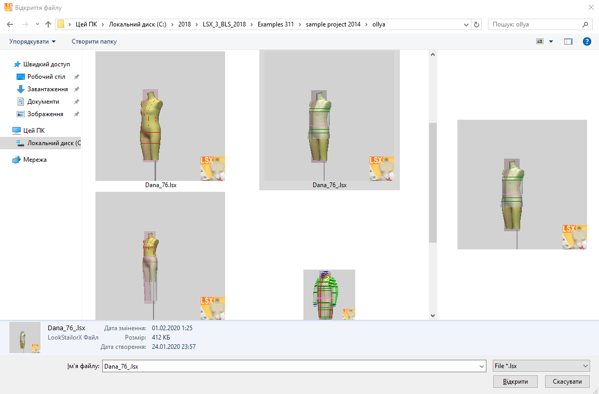Click the Ім'я файлу input field

(290, 366)
